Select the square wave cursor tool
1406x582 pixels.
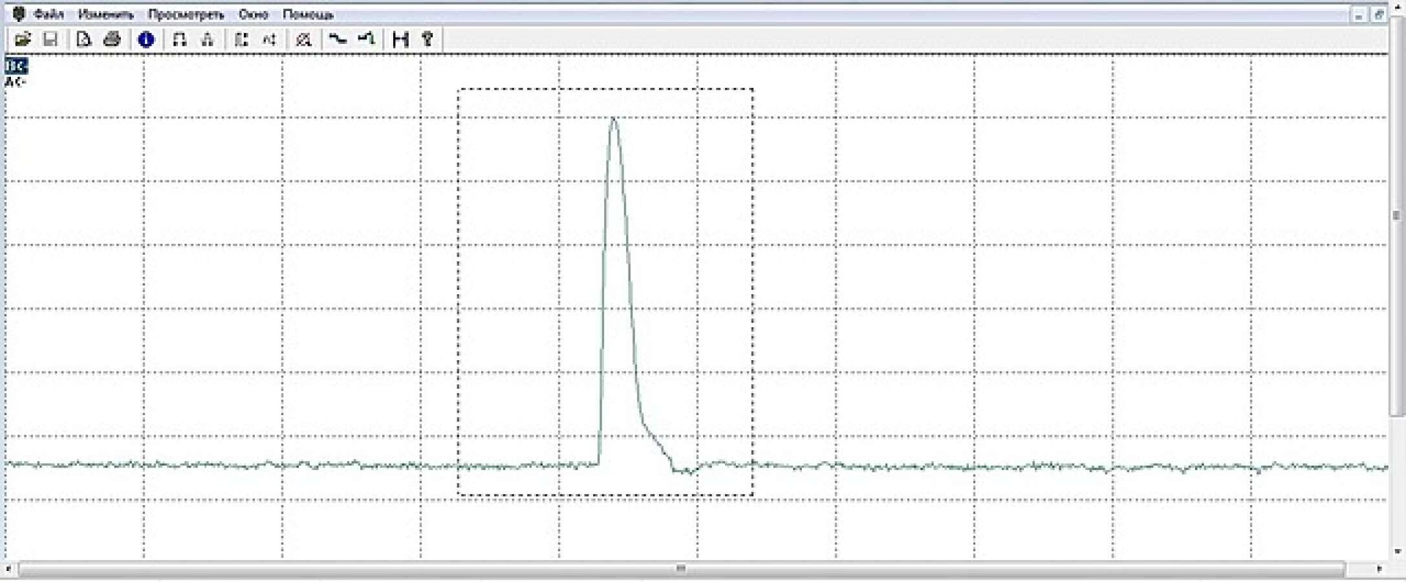(179, 40)
